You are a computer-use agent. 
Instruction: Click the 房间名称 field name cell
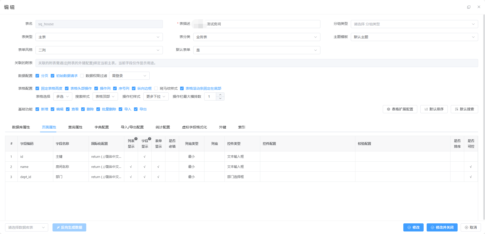(71, 167)
